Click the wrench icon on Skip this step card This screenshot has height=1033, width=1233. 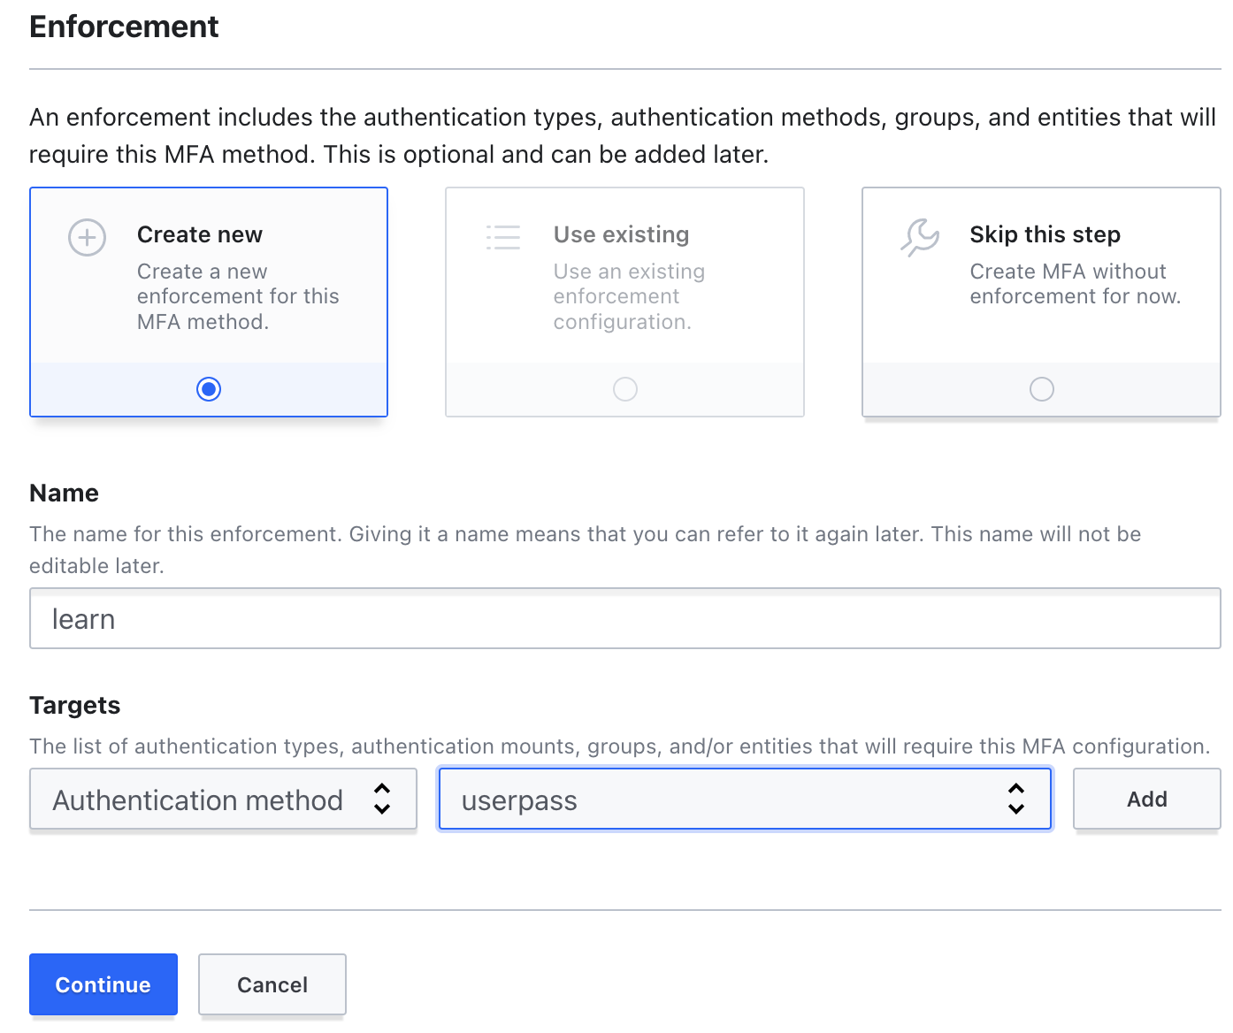click(920, 237)
